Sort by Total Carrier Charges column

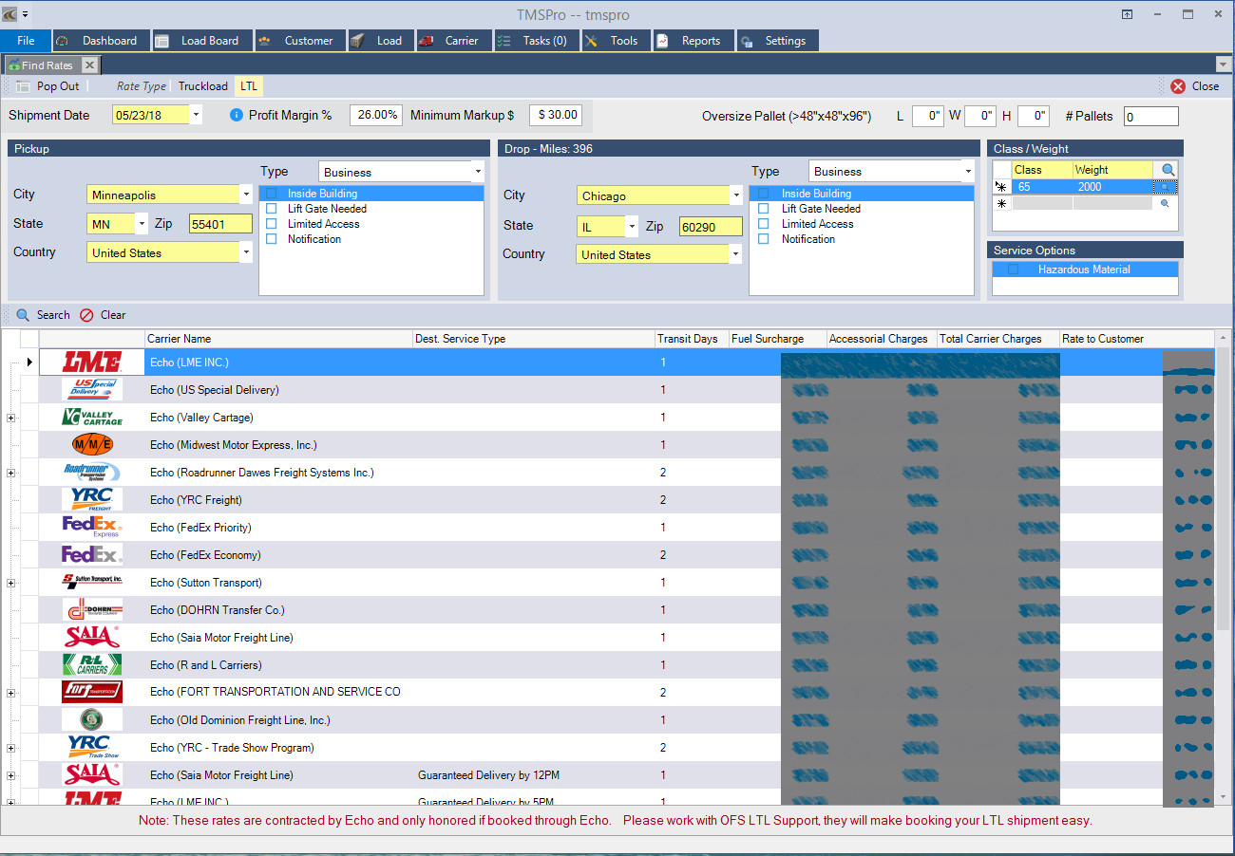(x=997, y=339)
